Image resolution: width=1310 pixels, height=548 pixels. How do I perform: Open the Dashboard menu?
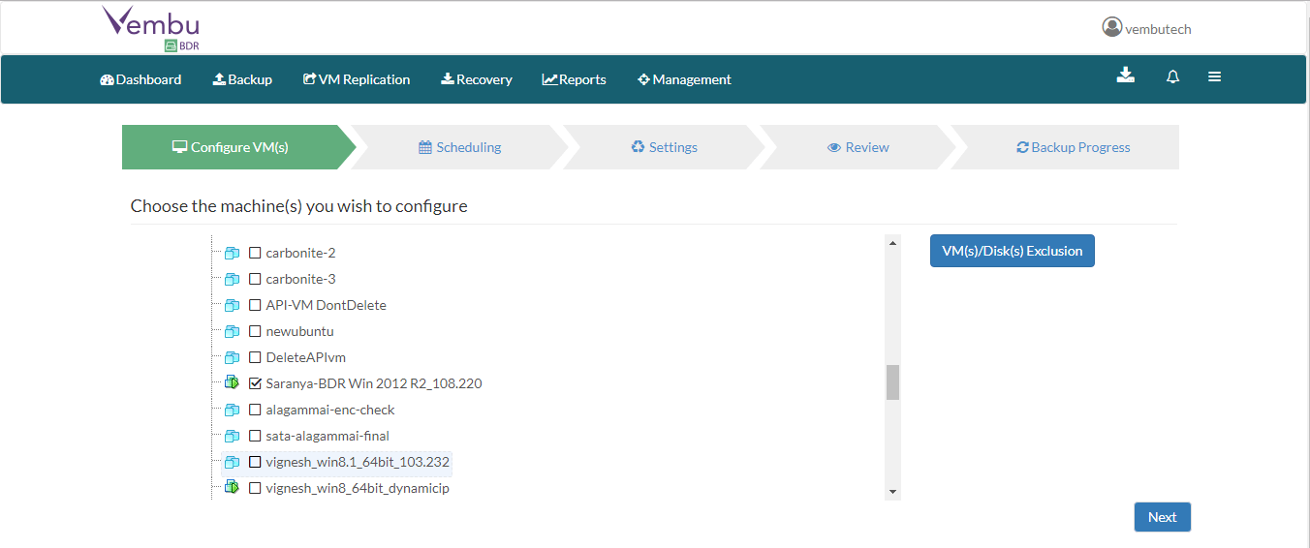[140, 79]
